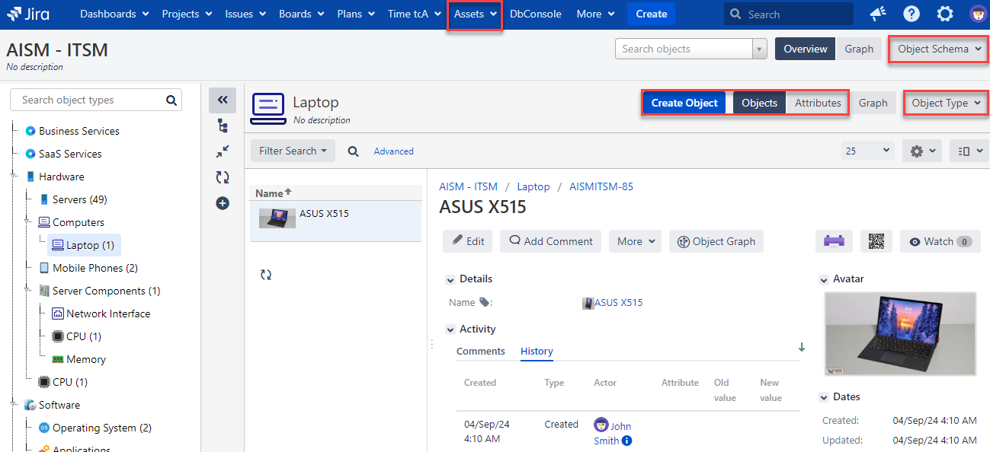Screen dimensions: 990x452
Task: Click the ASUS X515 name link in Details
Action: click(x=618, y=303)
